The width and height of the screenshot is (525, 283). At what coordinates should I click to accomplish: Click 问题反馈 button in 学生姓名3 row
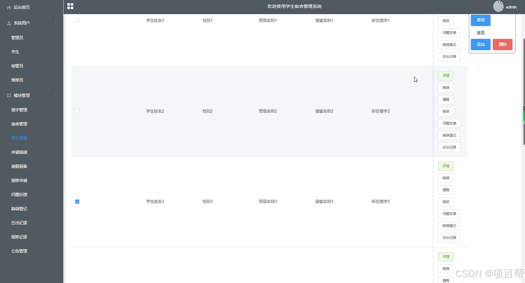pyautogui.click(x=449, y=214)
